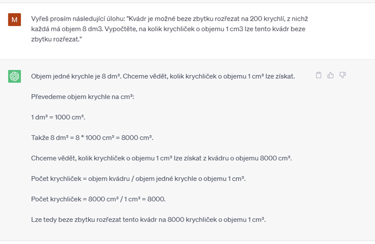Click the words 'lze získat.' ending first reply line
Screen dimensions: 375x244
click(280, 76)
